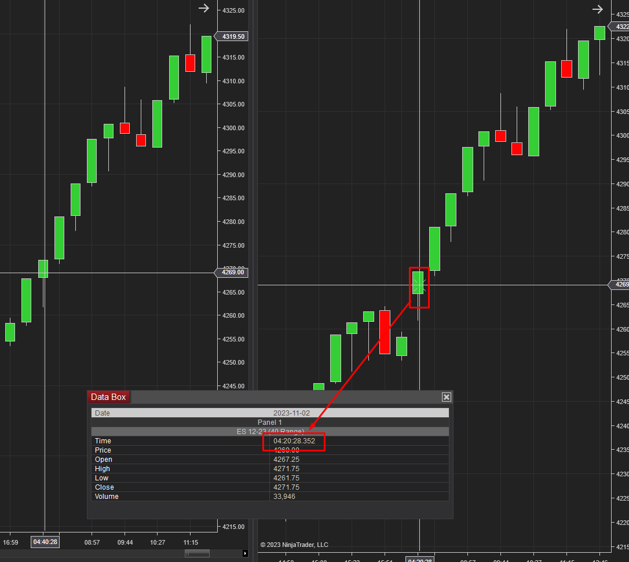Click the tall red candle in right chart

385,332
